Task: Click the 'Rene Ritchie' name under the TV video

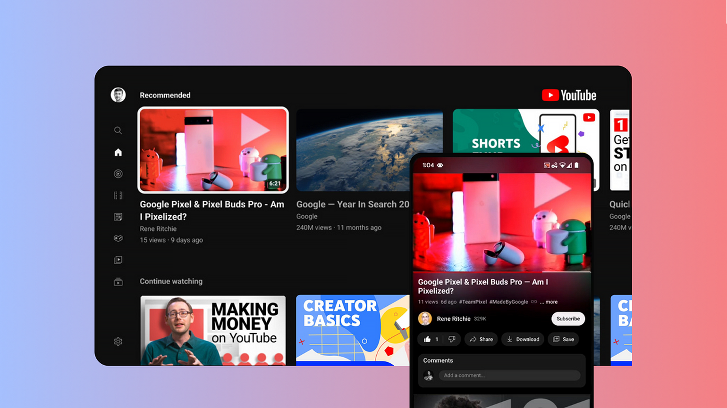Action: click(x=158, y=229)
